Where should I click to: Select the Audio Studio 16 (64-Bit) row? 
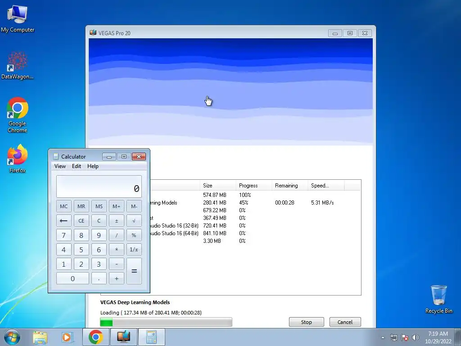point(256,233)
